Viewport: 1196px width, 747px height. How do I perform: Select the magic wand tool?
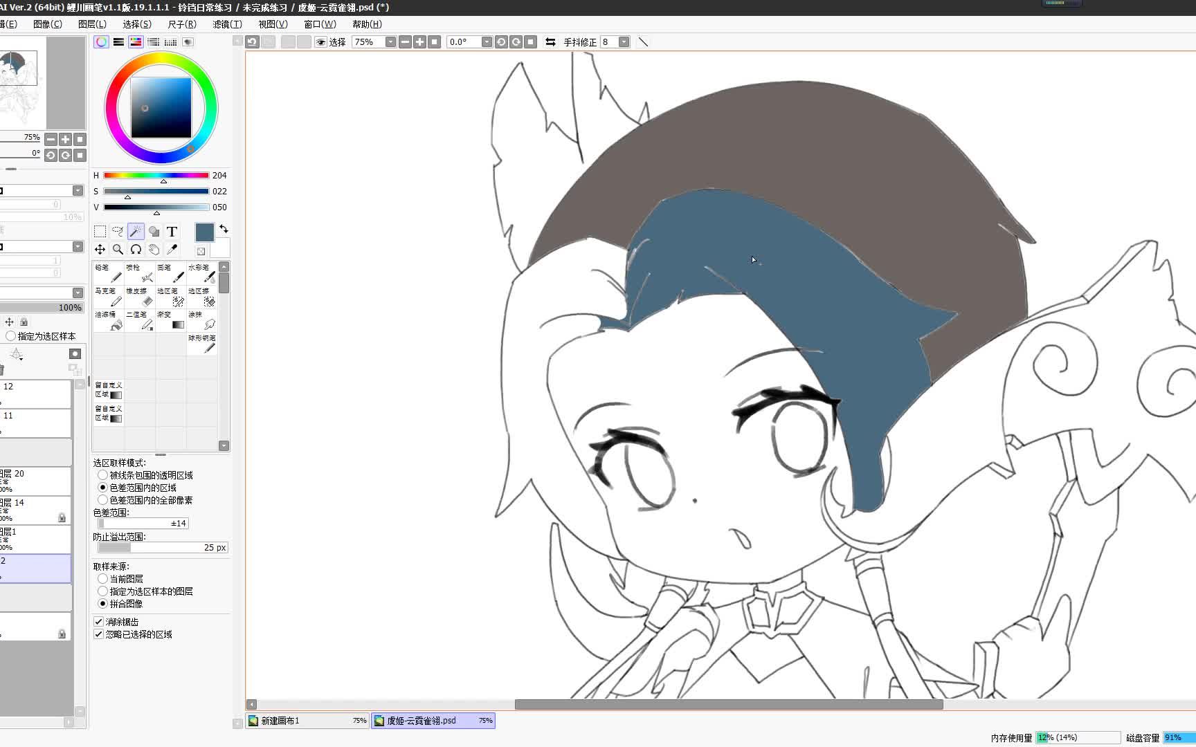(x=136, y=232)
